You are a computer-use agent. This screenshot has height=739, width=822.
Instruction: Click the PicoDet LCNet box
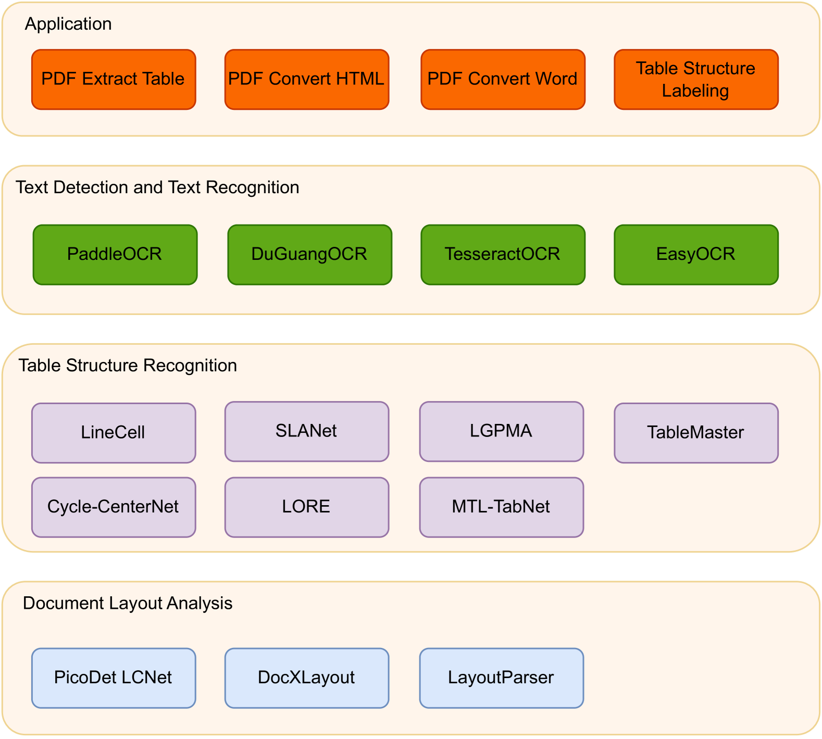[114, 678]
